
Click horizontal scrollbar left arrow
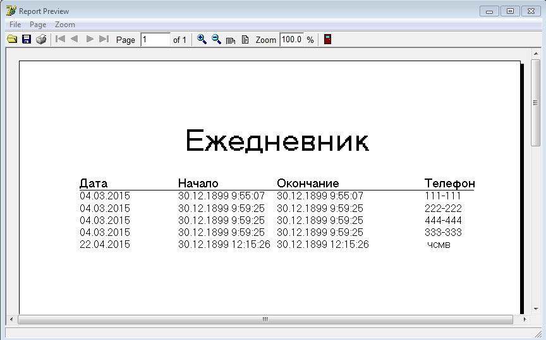(11, 319)
